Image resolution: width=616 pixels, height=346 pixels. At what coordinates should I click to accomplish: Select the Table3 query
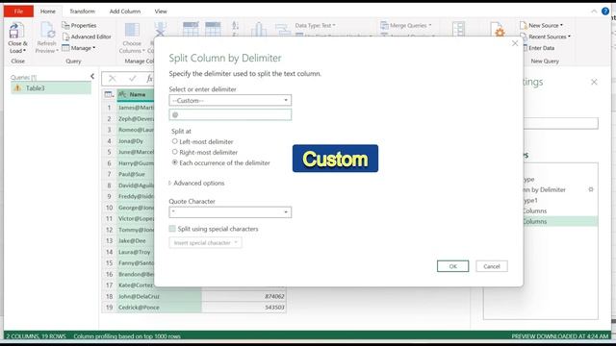(x=51, y=88)
